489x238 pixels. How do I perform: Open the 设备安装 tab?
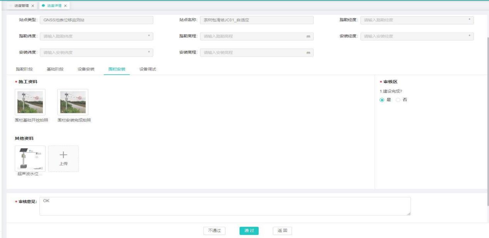[86, 69]
